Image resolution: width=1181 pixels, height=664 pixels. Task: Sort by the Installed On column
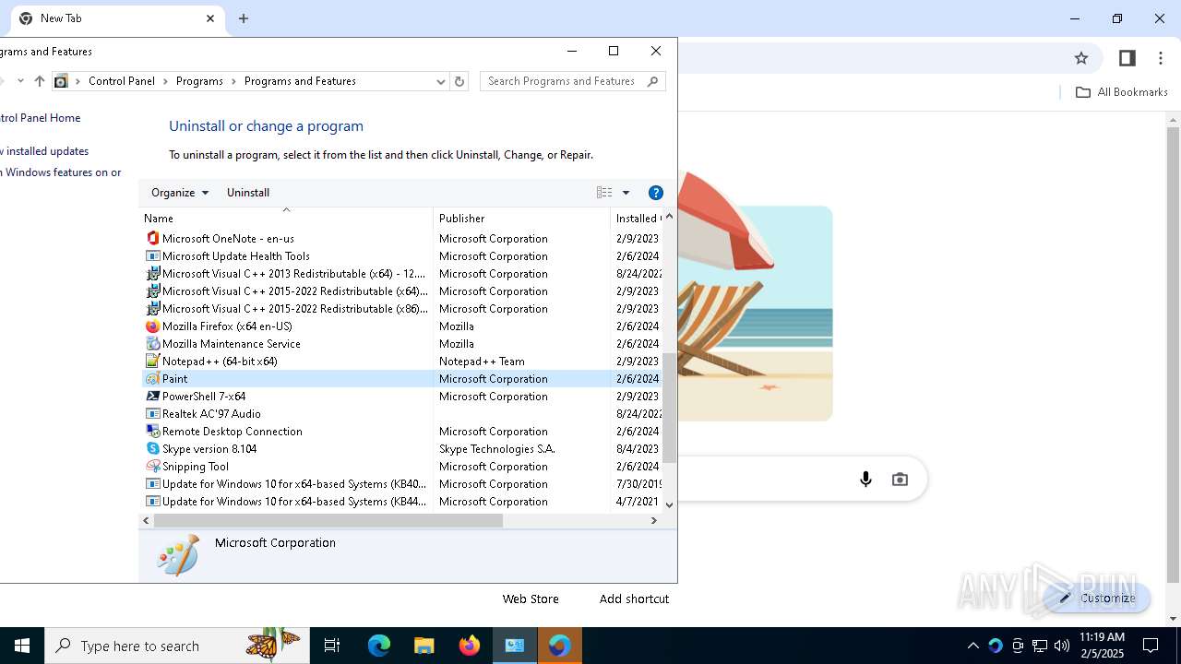point(637,219)
